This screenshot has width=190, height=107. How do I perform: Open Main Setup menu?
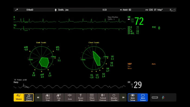(133, 97)
